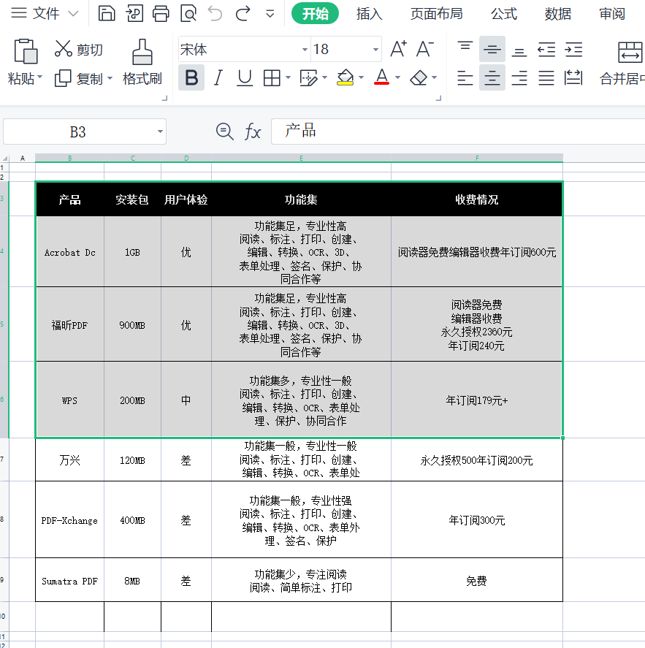645x648 pixels.
Task: Click the Redo arrow icon
Action: point(243,13)
